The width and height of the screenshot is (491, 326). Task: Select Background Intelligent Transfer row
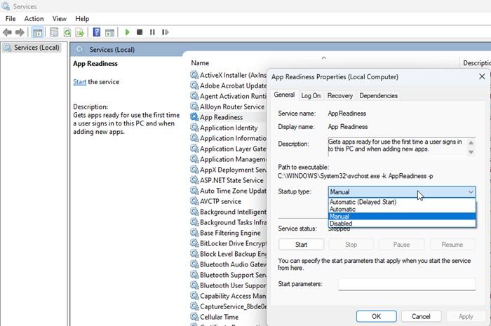coord(228,212)
